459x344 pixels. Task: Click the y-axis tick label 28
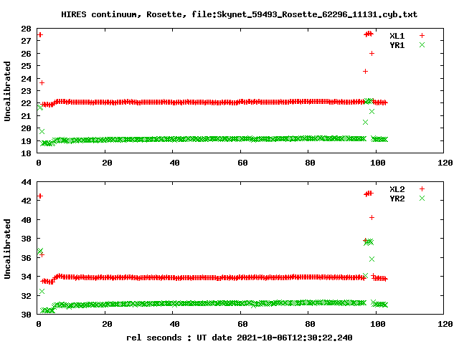pos(26,29)
